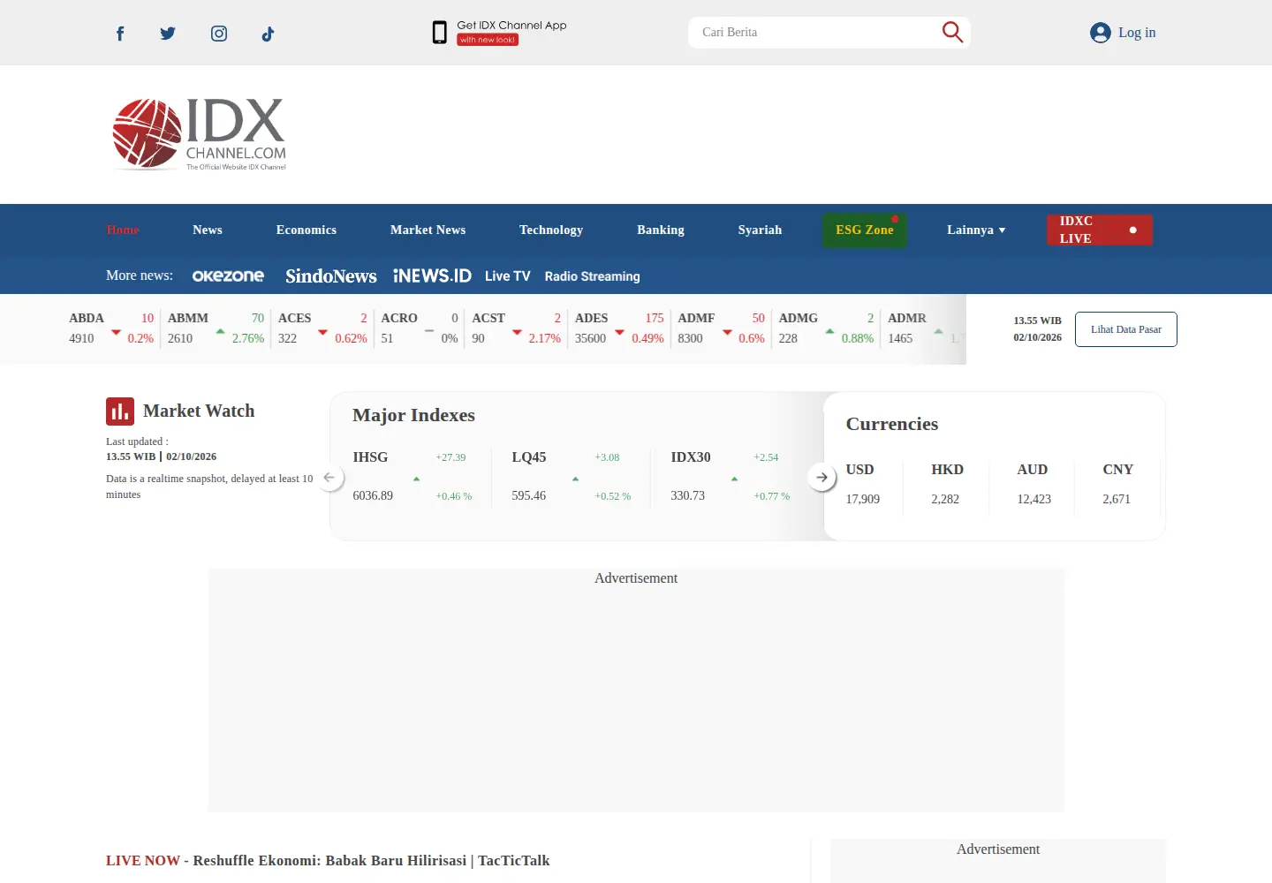This screenshot has height=883, width=1272.
Task: Click the red search magnifier icon
Action: point(952,32)
